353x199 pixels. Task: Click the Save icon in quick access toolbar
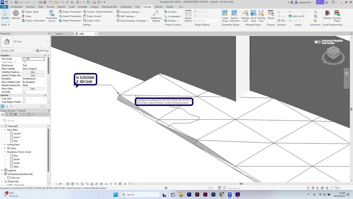[x=16, y=2]
